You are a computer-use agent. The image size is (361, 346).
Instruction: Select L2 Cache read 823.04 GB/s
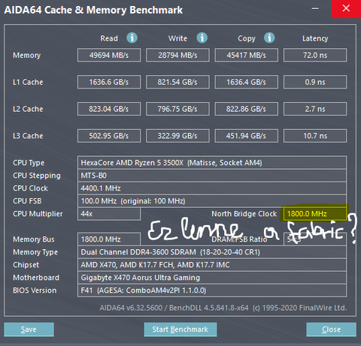(109, 109)
